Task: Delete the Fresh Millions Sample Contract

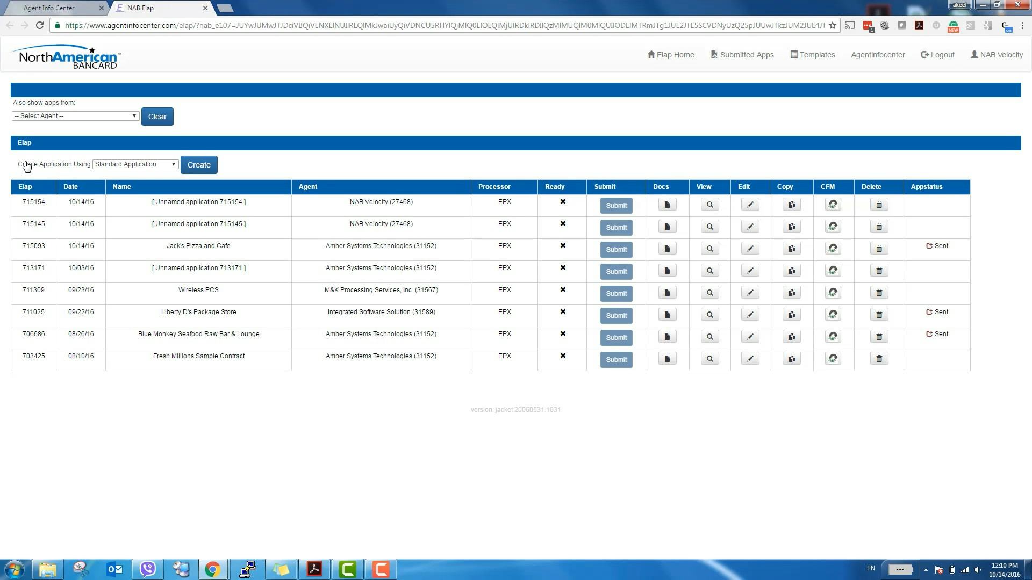Action: point(879,358)
